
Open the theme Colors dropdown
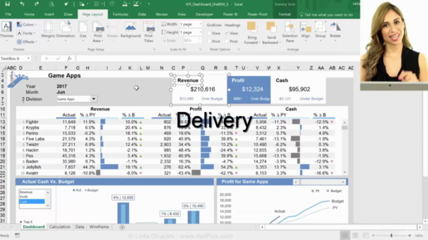[27, 25]
